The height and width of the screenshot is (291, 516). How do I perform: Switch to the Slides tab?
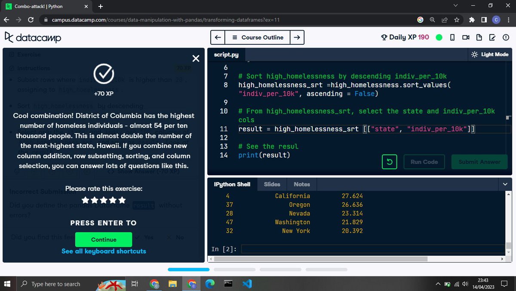[272, 184]
